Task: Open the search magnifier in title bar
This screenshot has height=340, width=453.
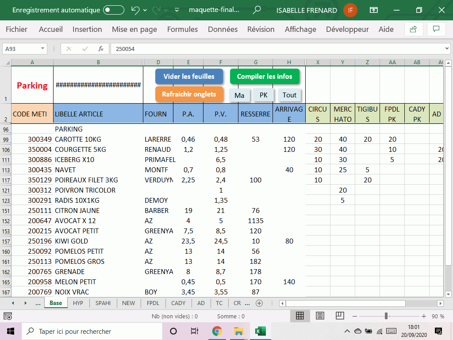Action: pyautogui.click(x=257, y=10)
